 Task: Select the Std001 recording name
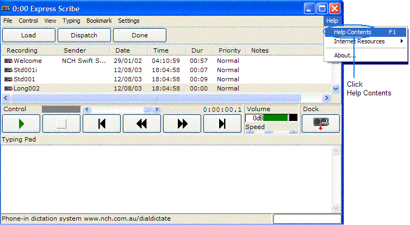pyautogui.click(x=24, y=79)
